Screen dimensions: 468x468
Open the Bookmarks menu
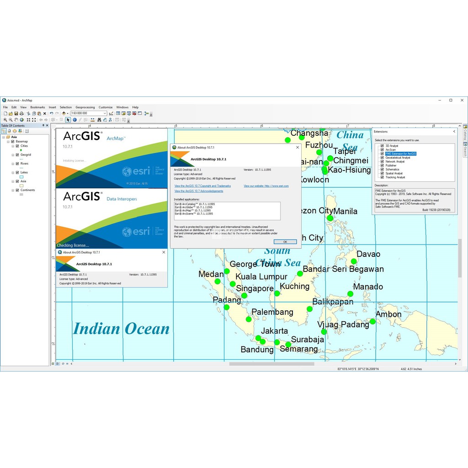(37, 107)
